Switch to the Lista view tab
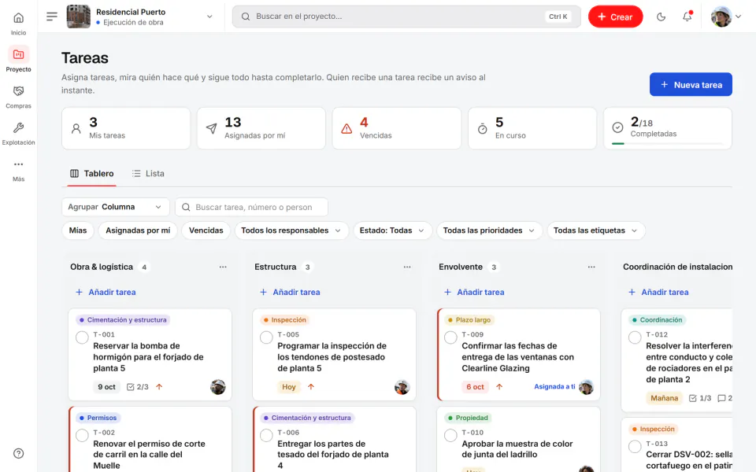 pyautogui.click(x=149, y=173)
